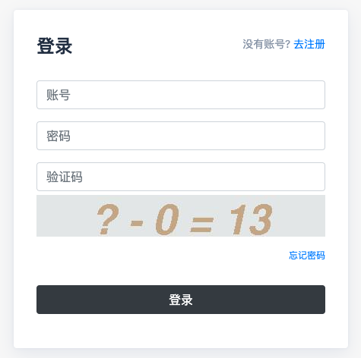Activate the password entry box

tap(181, 136)
